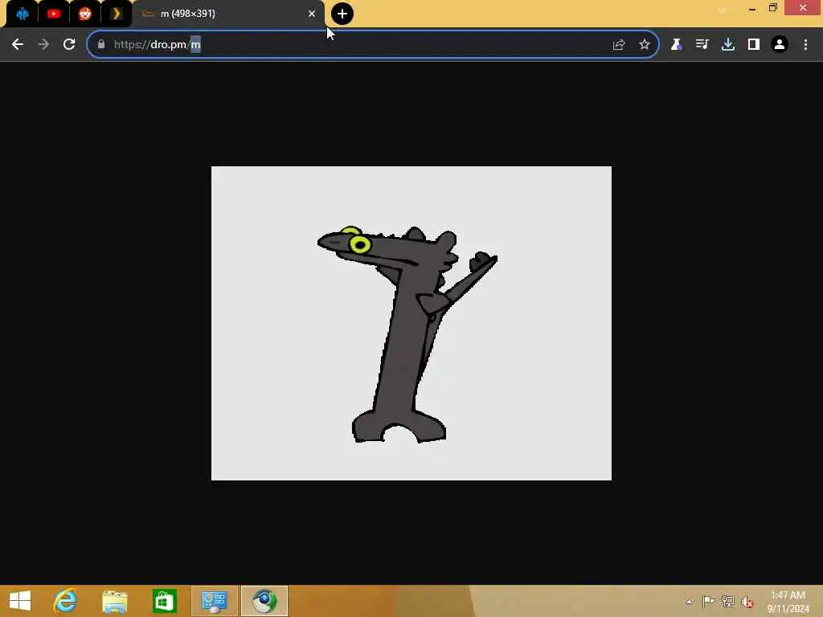Switch to the YouTube pinned tab
823x617 pixels.
[x=54, y=14]
